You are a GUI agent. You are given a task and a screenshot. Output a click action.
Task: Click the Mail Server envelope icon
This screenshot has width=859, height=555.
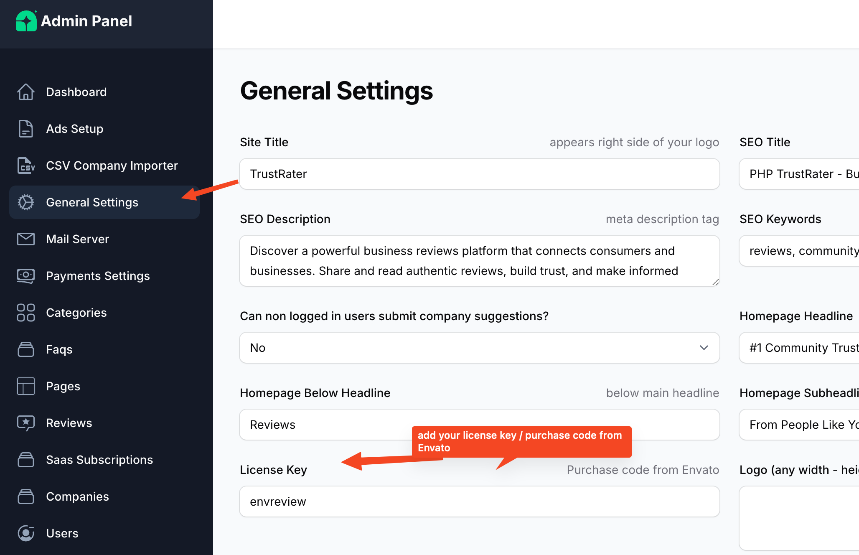point(26,239)
